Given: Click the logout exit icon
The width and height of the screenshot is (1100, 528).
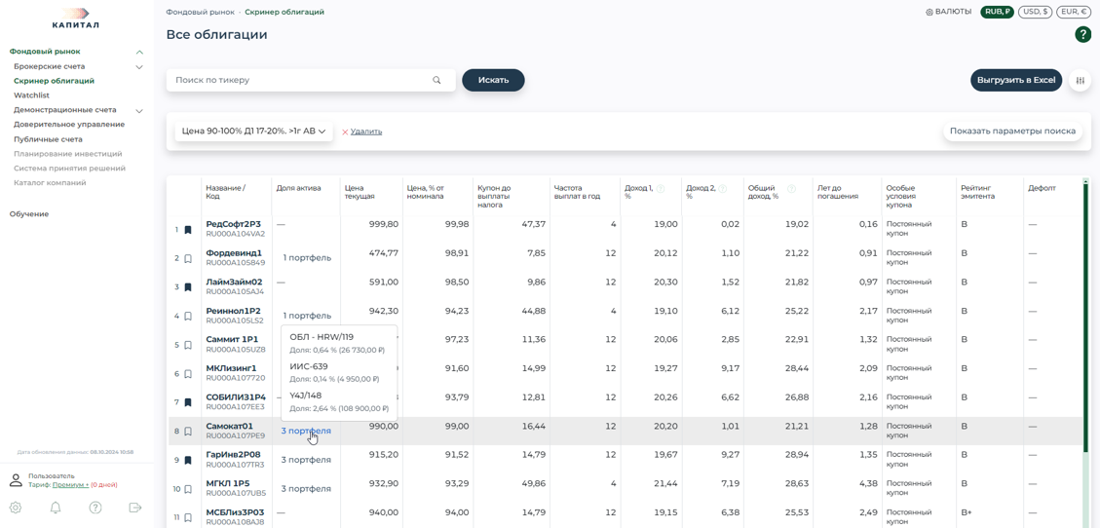Looking at the screenshot, I should 135,508.
